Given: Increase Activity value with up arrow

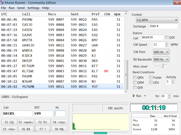Looking at the screenshot, I should pos(173,80).
